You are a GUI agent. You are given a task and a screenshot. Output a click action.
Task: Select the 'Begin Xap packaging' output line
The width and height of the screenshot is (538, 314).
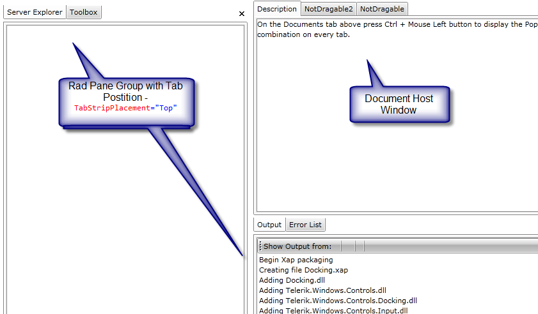(x=296, y=260)
